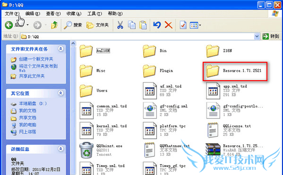Image resolution: width=283 pixels, height=175 pixels.
Task: Open 共享文档 link
Action: point(27,117)
